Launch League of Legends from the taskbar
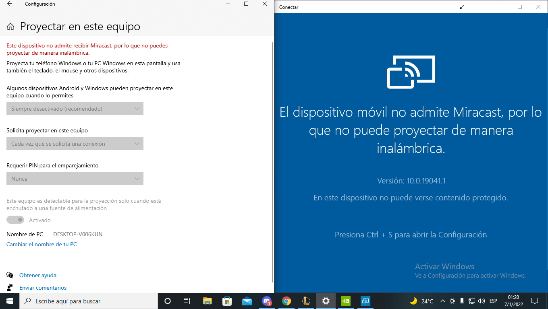 point(306,301)
